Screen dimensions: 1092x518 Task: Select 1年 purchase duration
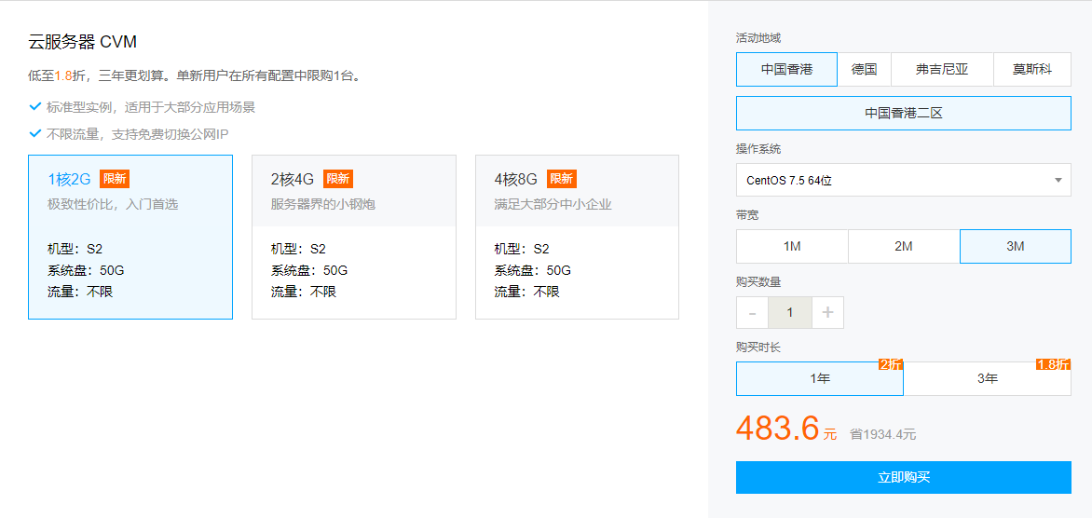click(820, 379)
